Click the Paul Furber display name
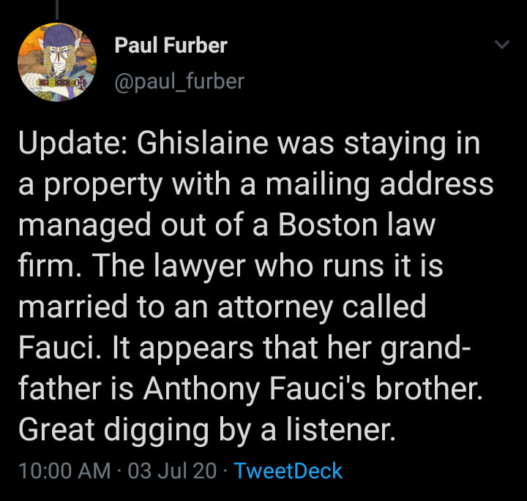This screenshot has width=527, height=501. coord(171,45)
